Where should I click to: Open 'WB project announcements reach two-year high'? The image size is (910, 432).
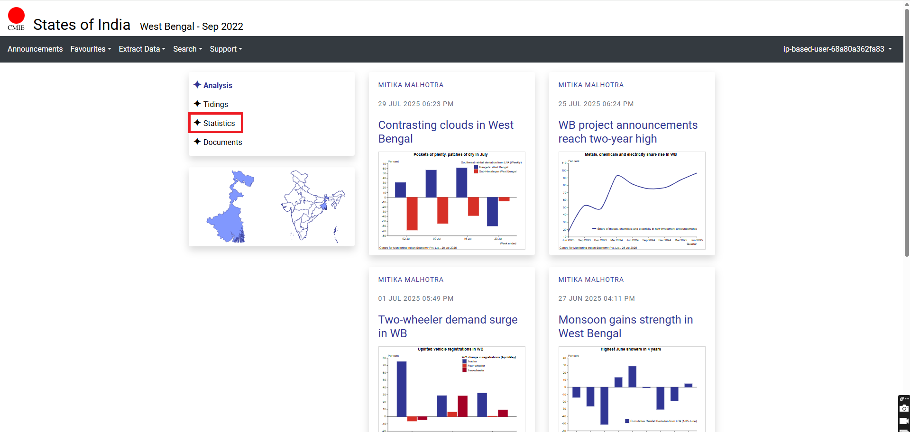[627, 132]
